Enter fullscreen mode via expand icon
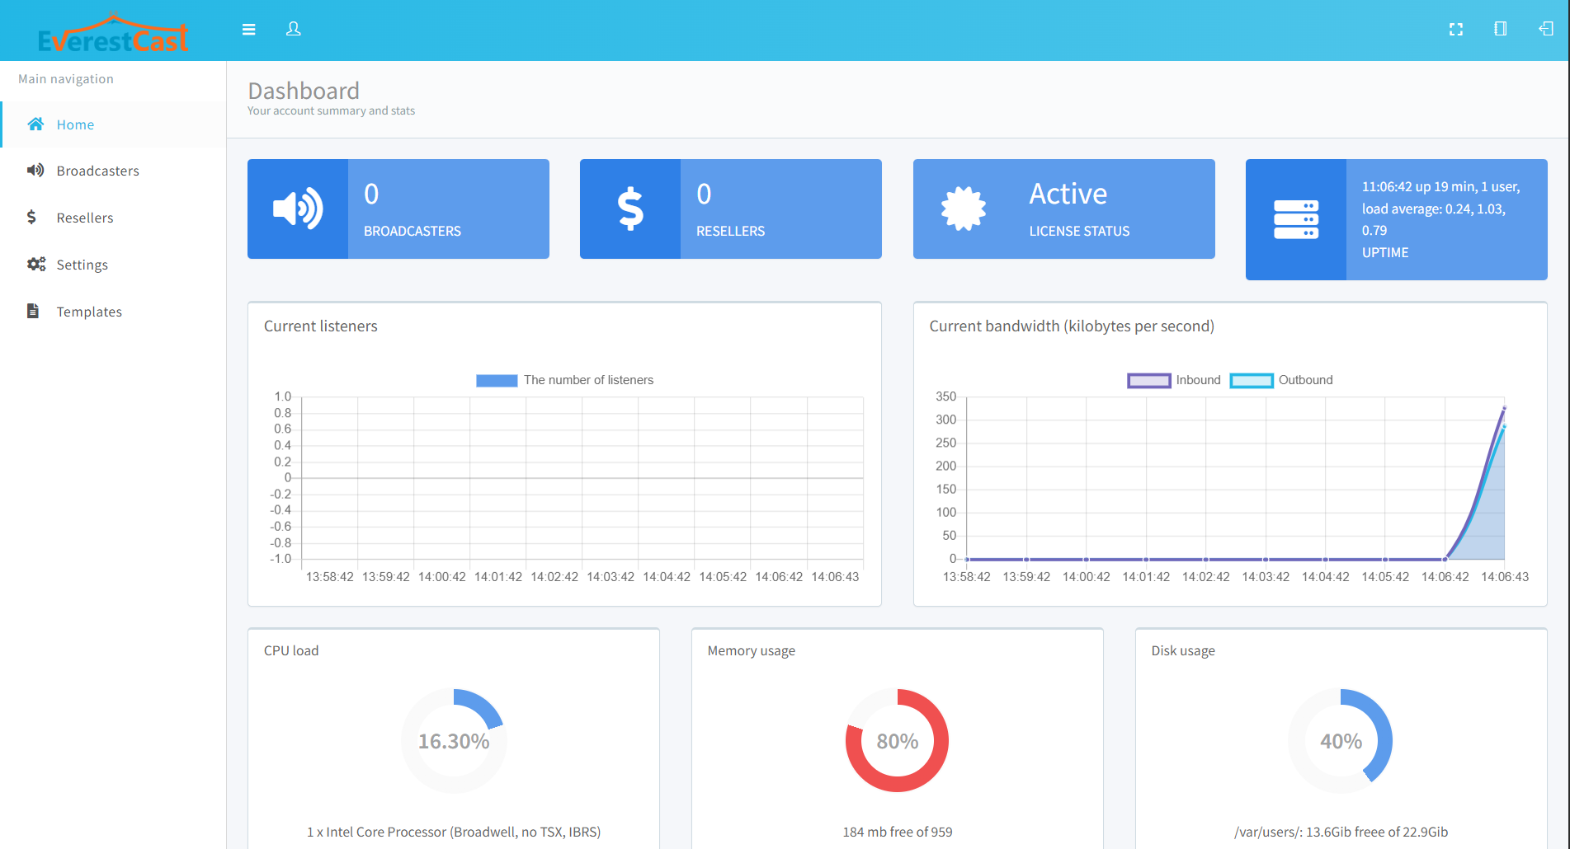Image resolution: width=1570 pixels, height=849 pixels. click(1456, 30)
